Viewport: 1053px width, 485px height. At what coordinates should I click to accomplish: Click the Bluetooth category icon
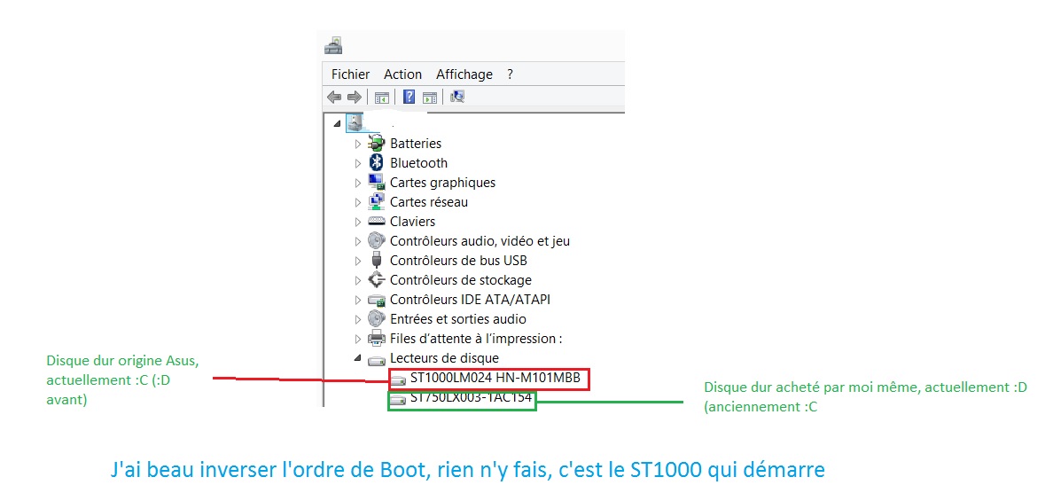point(377,162)
